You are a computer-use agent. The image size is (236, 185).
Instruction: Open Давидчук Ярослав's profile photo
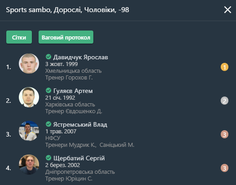point(29,63)
